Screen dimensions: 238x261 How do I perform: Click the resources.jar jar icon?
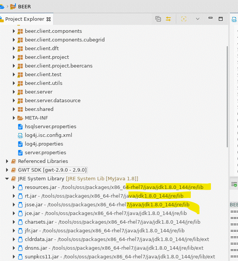(x=20, y=187)
